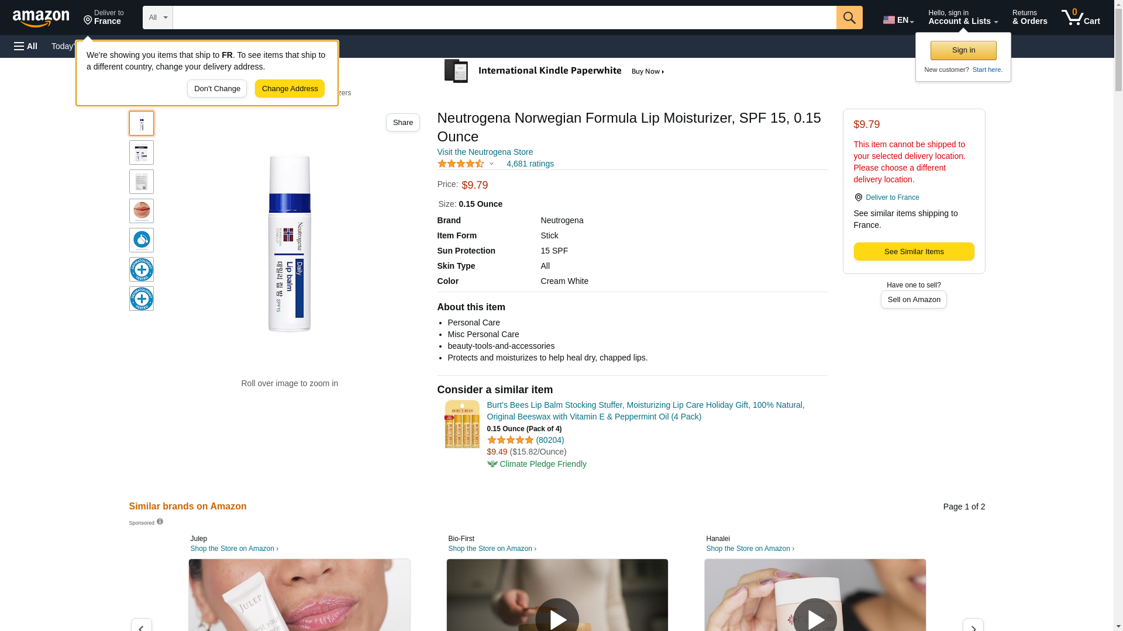
Task: Visit the Neutrogena Store link
Action: tap(485, 152)
